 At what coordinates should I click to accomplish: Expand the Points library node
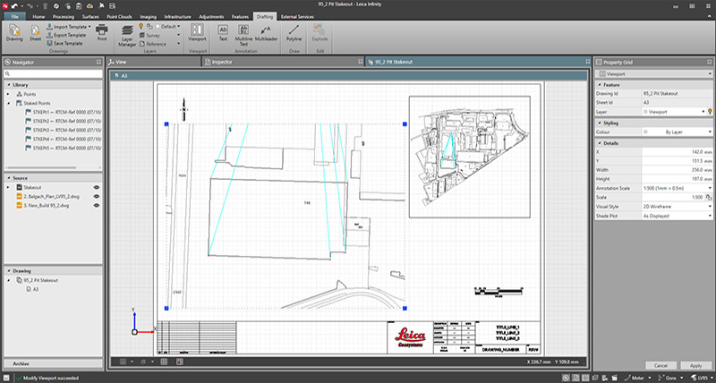pos(9,93)
